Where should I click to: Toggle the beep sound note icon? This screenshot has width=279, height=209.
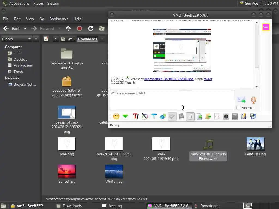(190, 116)
